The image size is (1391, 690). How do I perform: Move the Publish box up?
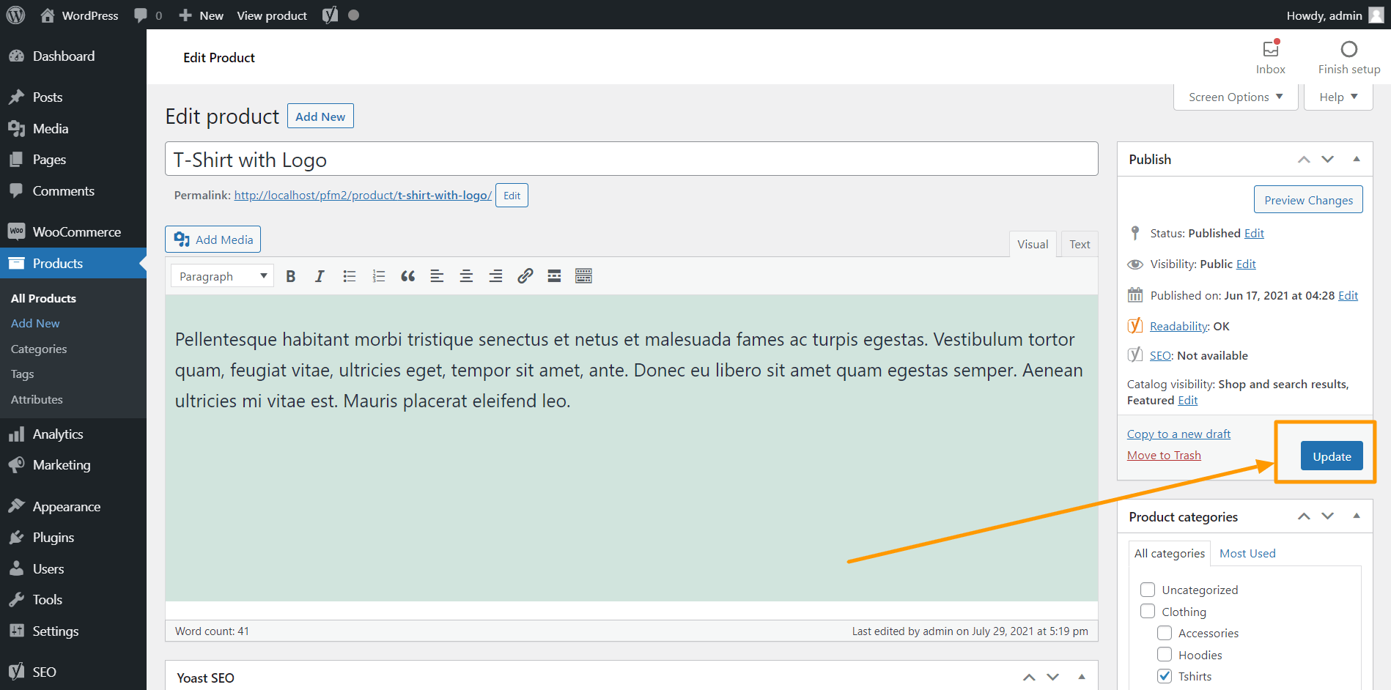point(1304,160)
